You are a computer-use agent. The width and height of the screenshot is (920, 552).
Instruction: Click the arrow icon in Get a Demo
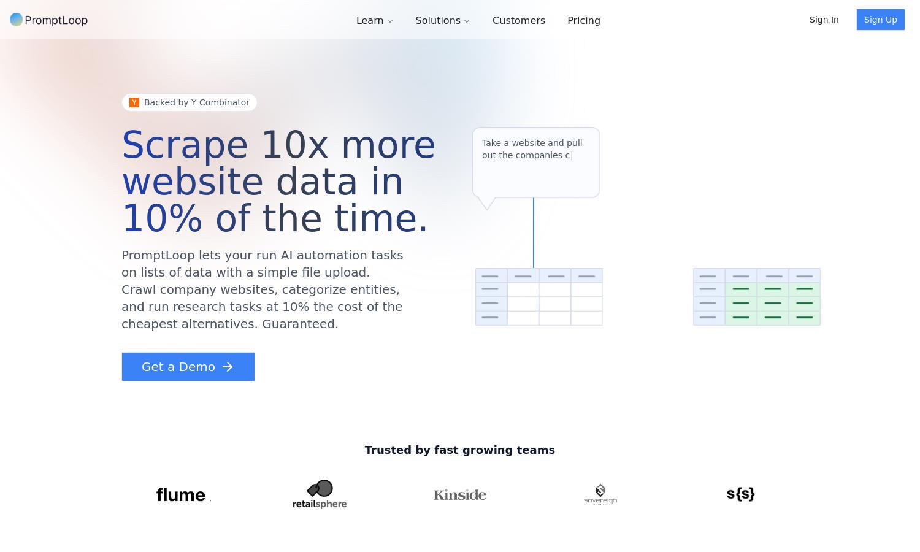click(x=228, y=367)
